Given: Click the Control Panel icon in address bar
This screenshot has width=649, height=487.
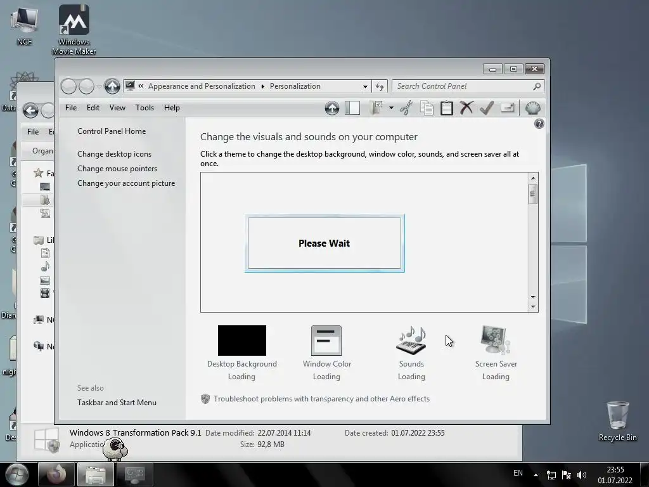Looking at the screenshot, I should coord(130,86).
